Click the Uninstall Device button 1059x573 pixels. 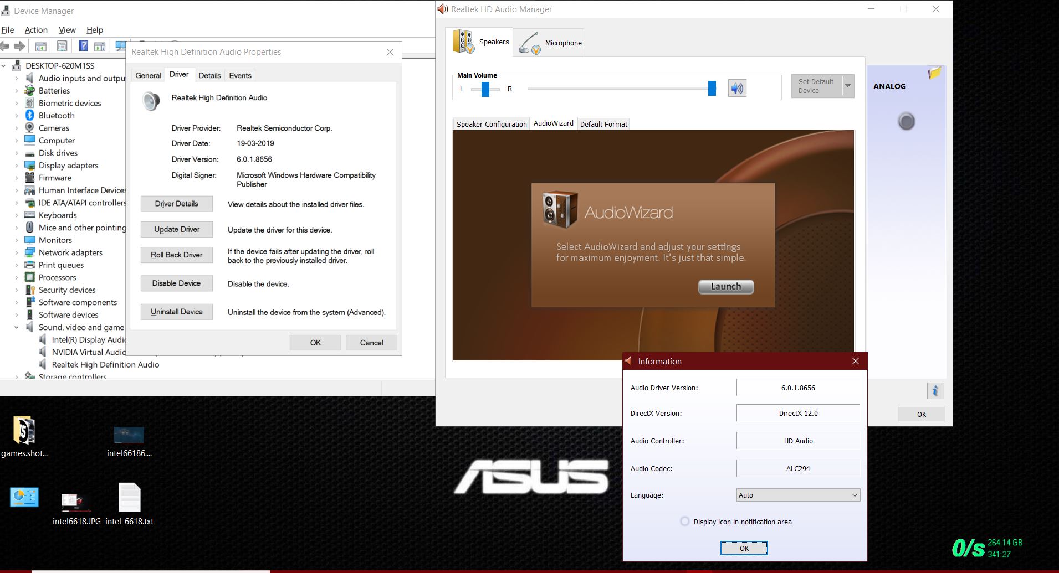pyautogui.click(x=176, y=312)
